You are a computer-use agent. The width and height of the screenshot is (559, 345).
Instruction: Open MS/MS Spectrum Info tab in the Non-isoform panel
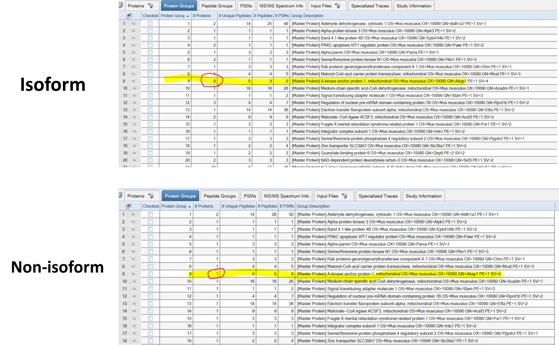pos(286,196)
